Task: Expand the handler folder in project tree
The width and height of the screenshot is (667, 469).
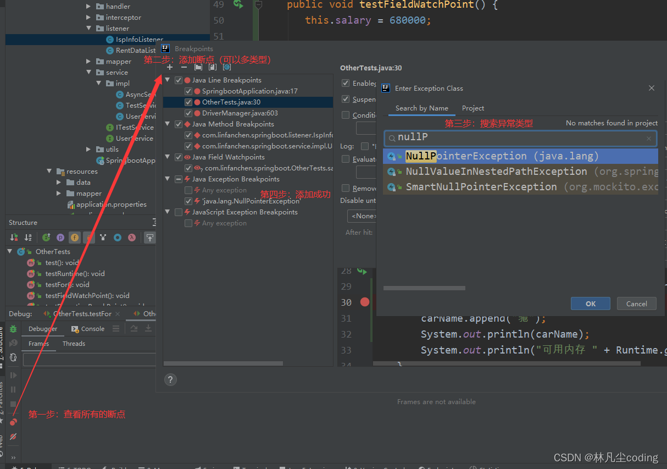Action: pyautogui.click(x=89, y=7)
